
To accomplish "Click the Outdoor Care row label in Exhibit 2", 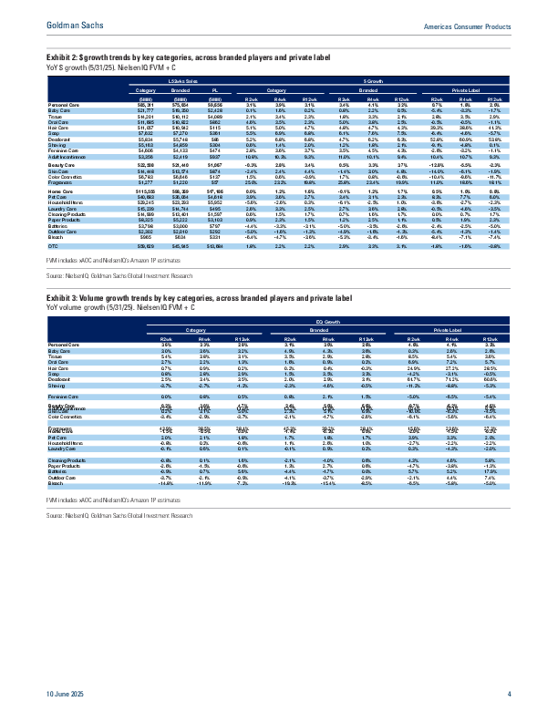I will pos(62,232).
